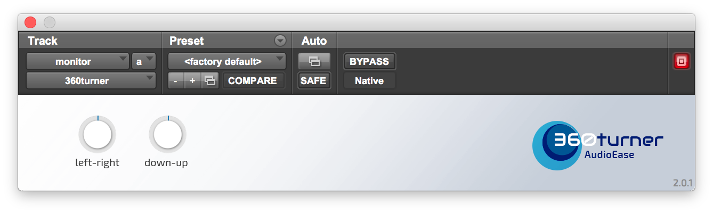Click the left-right rotation knob
This screenshot has width=713, height=213.
[97, 135]
